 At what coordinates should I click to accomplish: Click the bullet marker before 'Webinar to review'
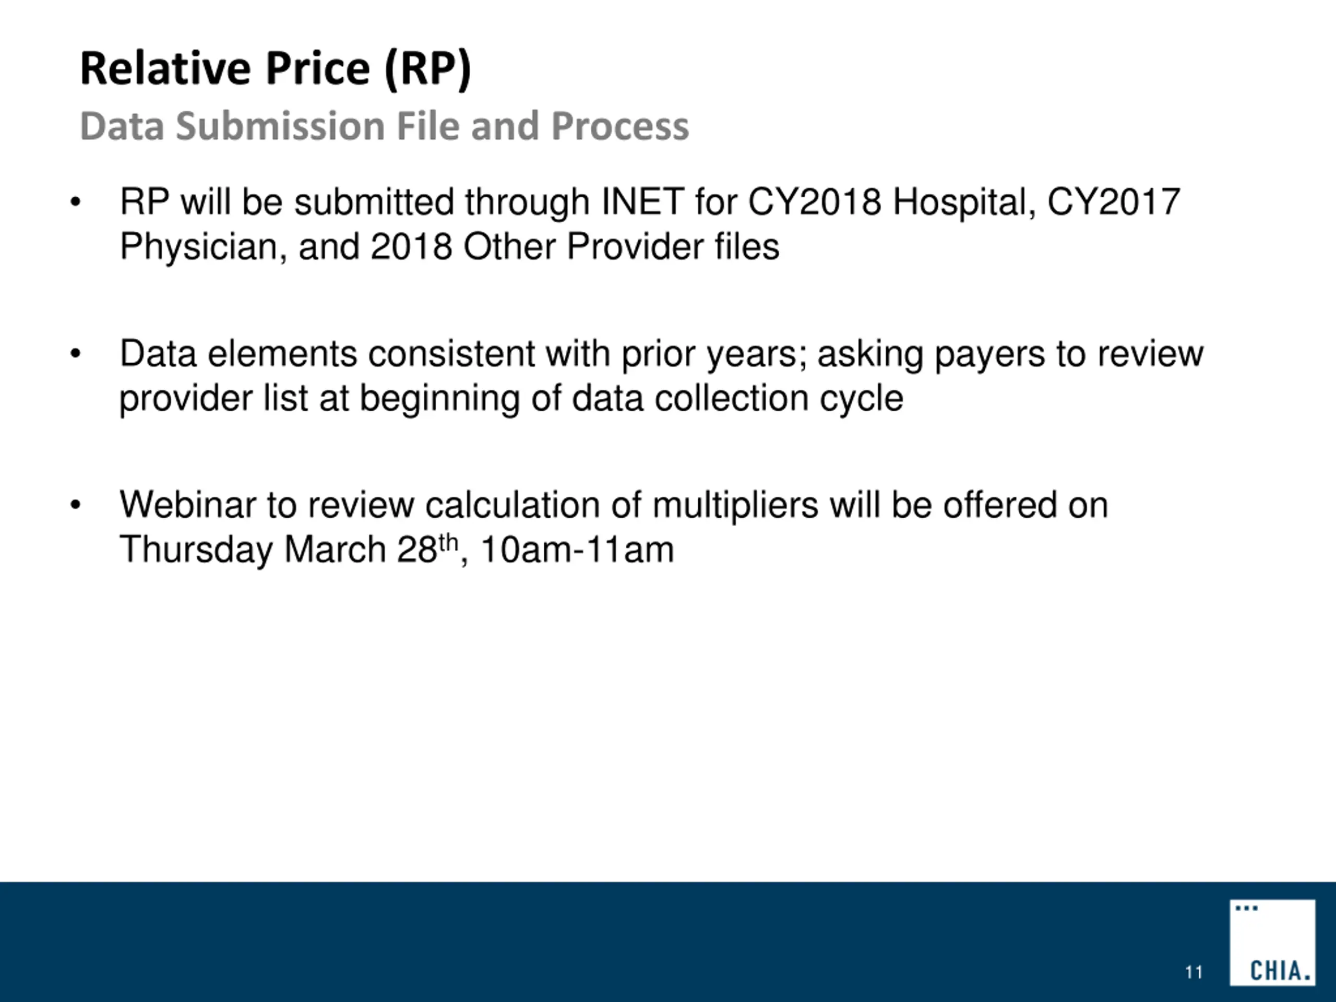(x=75, y=505)
